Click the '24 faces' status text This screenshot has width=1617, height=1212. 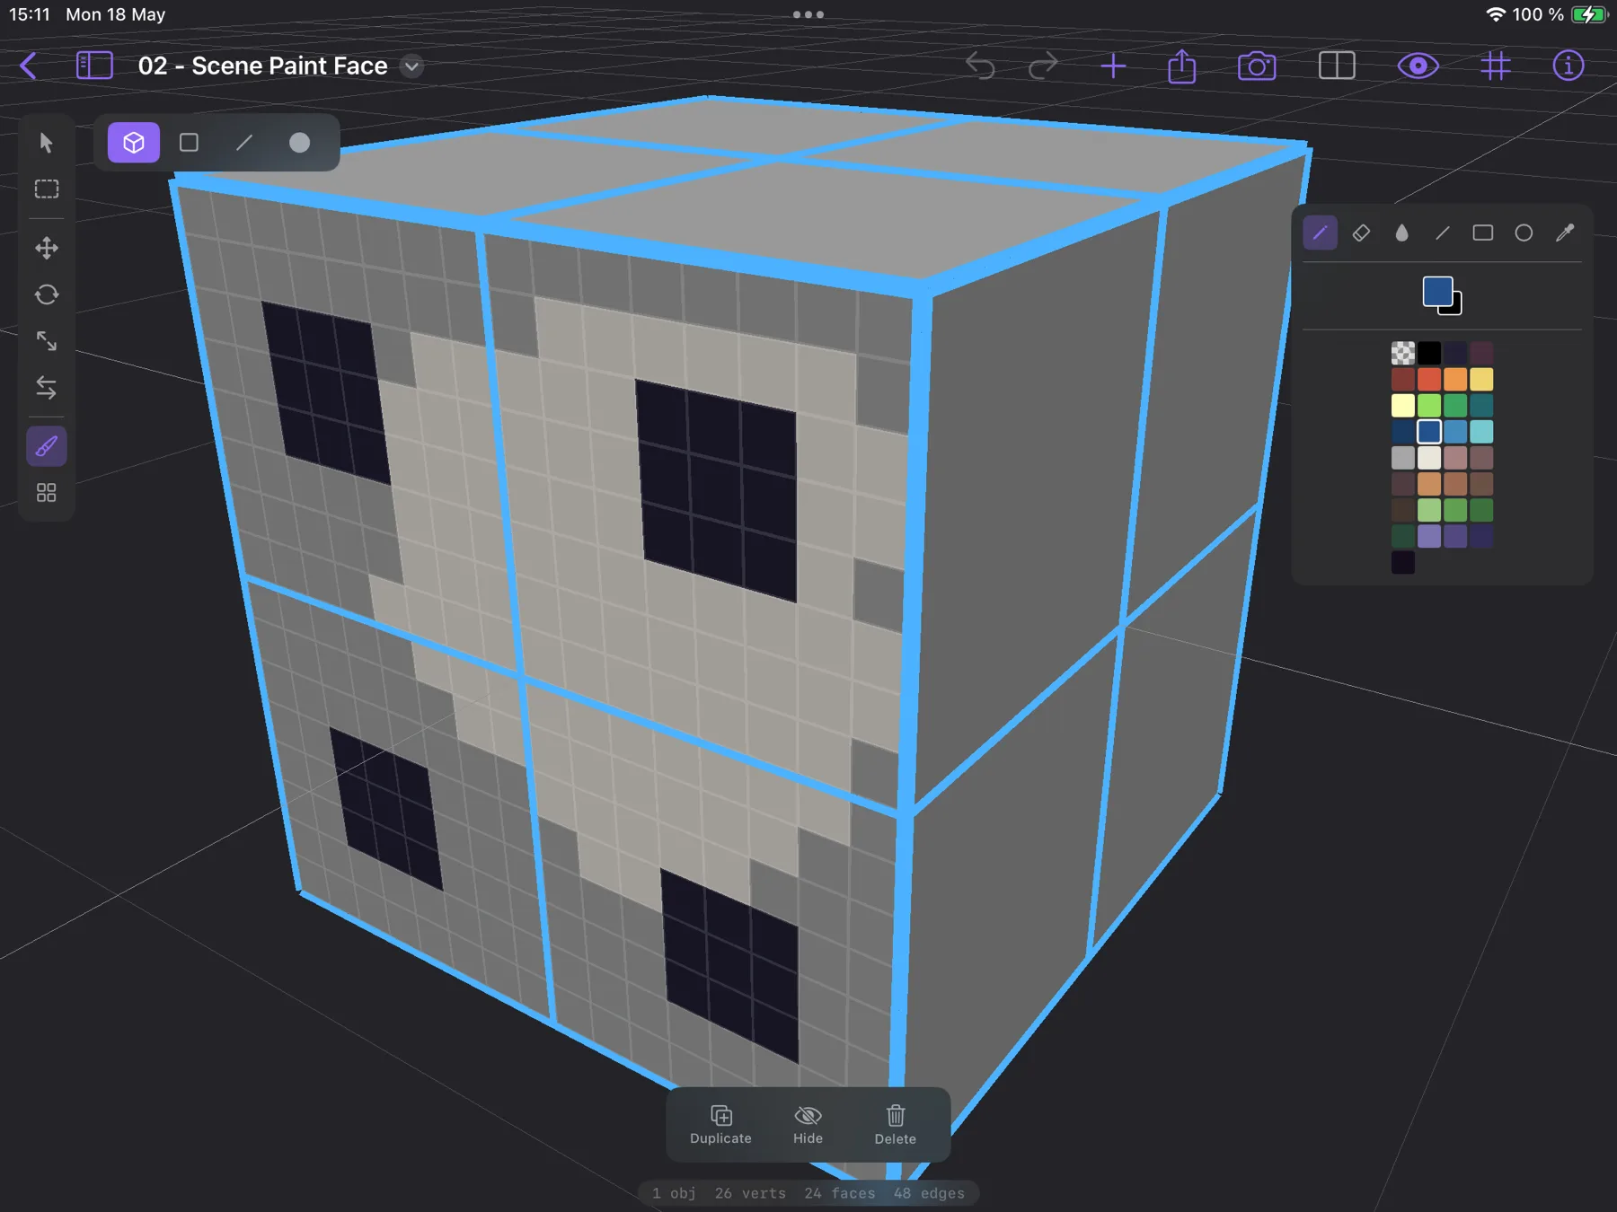coord(840,1193)
